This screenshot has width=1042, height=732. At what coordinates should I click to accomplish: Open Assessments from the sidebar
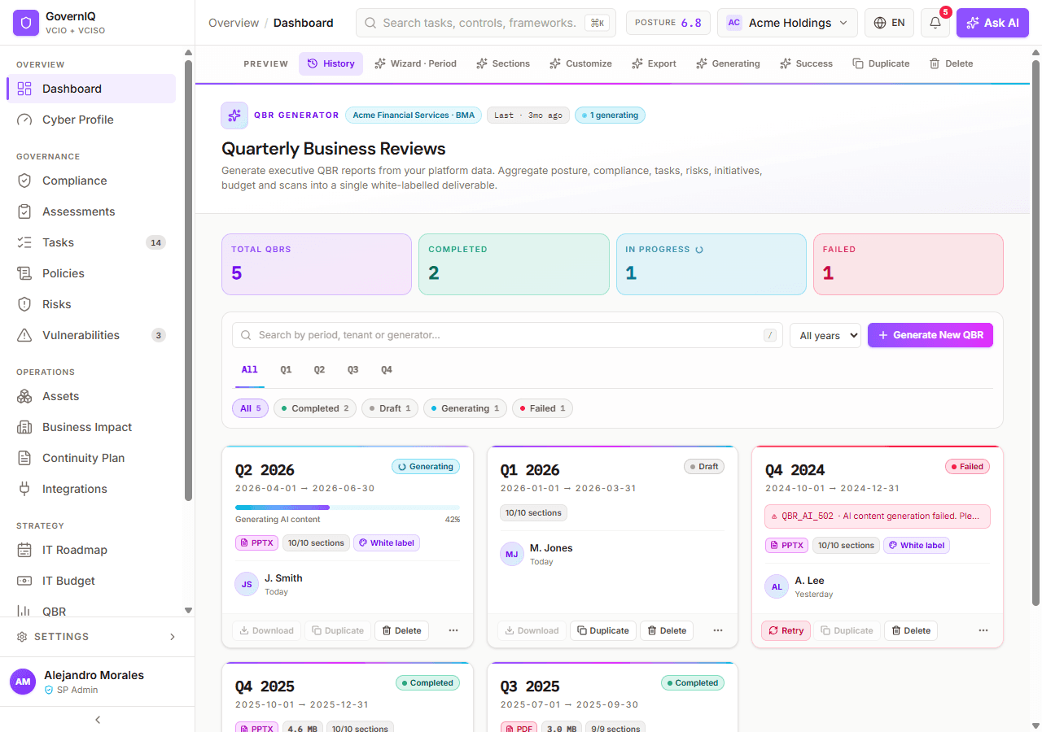coord(91,211)
